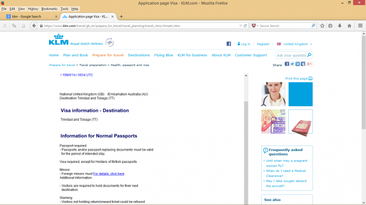Screen dimensions: 366x205
Task: Open the Edit menu
Action: [12, 9]
